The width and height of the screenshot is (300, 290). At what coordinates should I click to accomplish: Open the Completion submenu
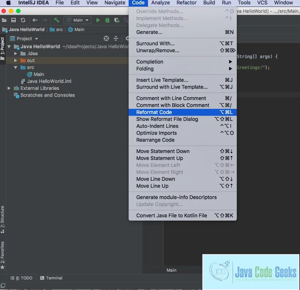pos(183,62)
